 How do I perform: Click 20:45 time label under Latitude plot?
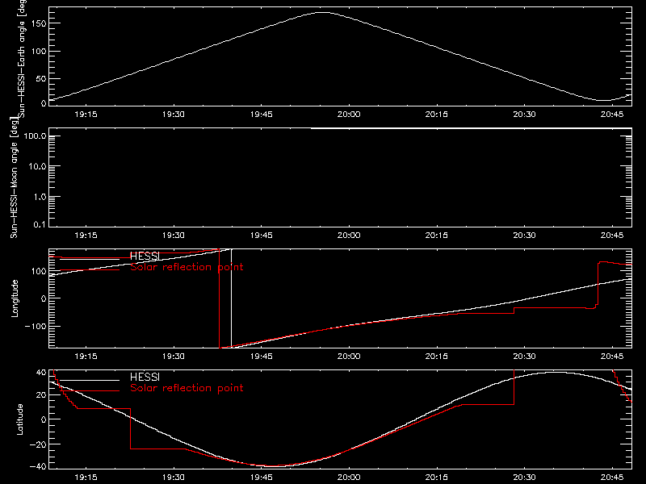[x=612, y=477]
